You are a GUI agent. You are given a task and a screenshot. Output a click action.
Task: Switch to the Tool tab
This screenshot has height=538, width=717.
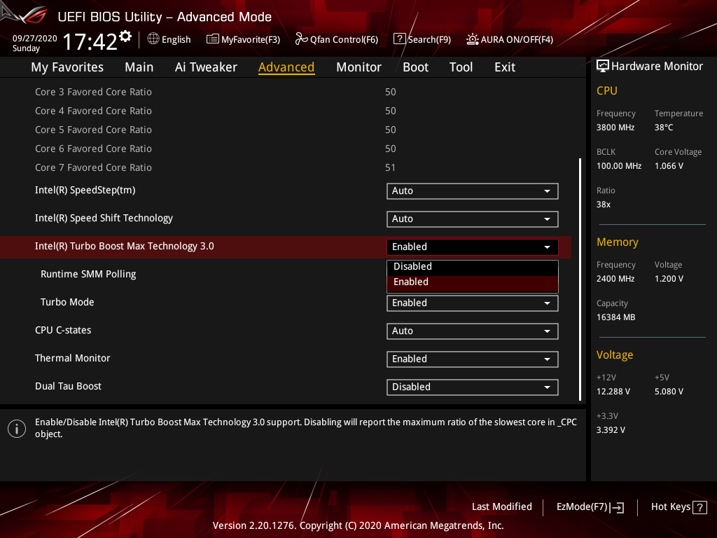point(461,67)
